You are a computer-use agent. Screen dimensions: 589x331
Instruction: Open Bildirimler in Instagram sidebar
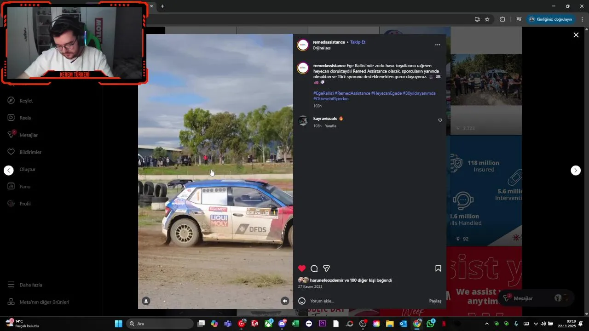(x=24, y=152)
